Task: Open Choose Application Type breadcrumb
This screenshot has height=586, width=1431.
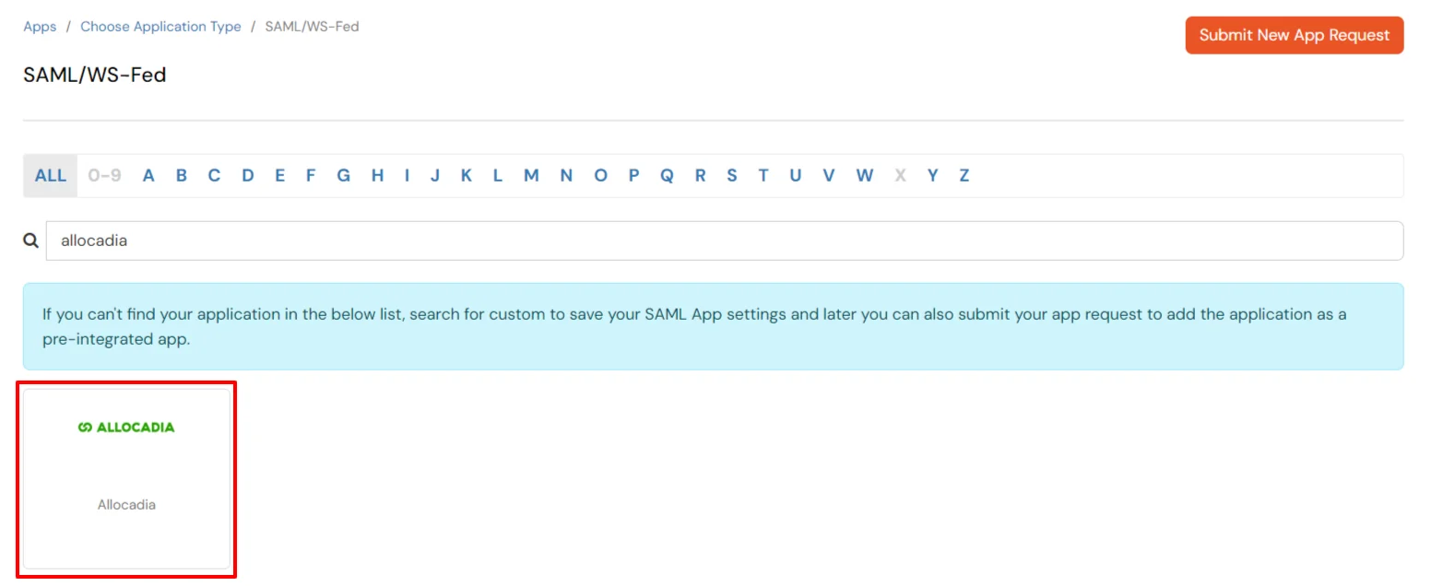Action: [x=160, y=27]
